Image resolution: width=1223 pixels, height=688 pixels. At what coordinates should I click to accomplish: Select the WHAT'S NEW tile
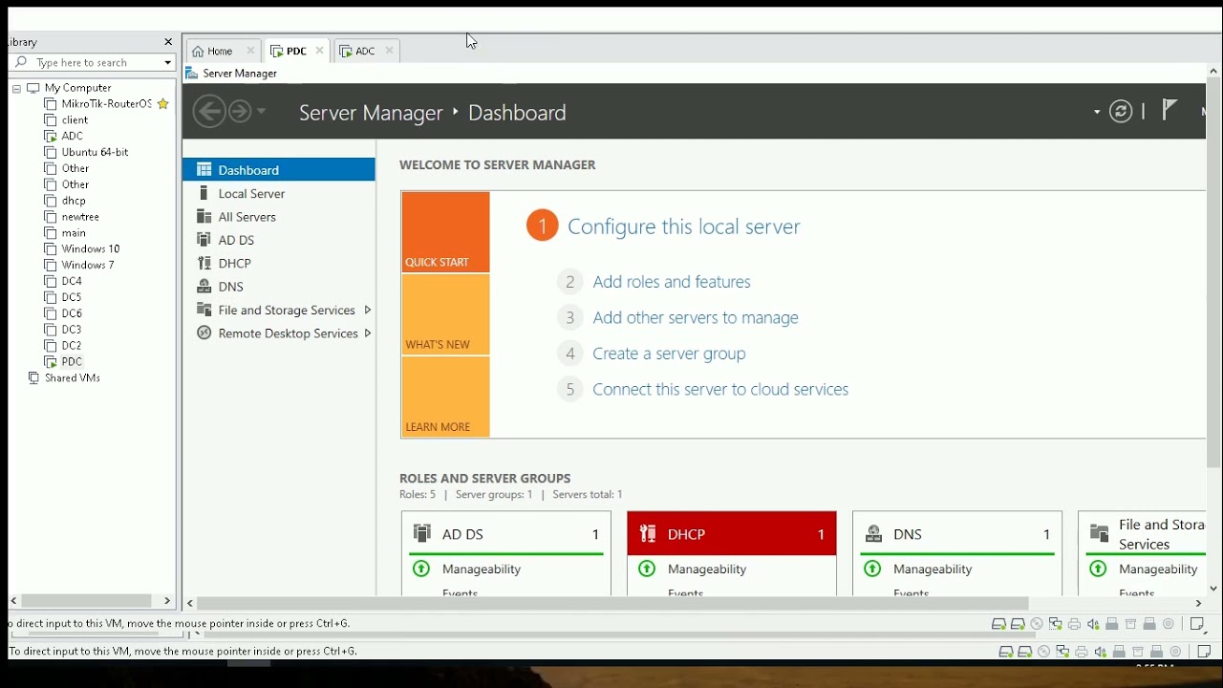tap(445, 315)
